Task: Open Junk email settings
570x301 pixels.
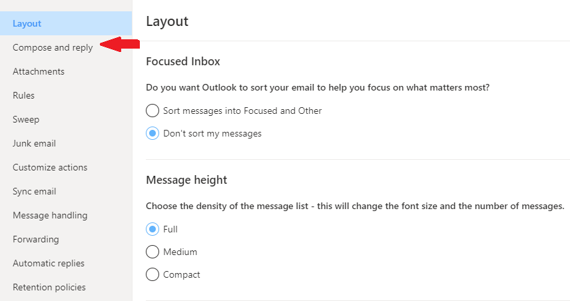Action: pos(34,144)
